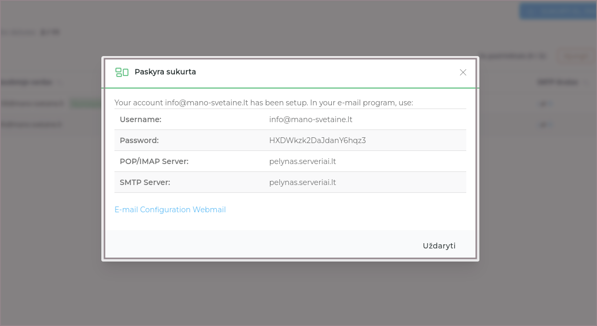Close the Paskyra sukurta dialog with X
The width and height of the screenshot is (597, 326).
click(x=463, y=72)
